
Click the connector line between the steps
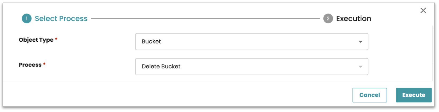205,19
